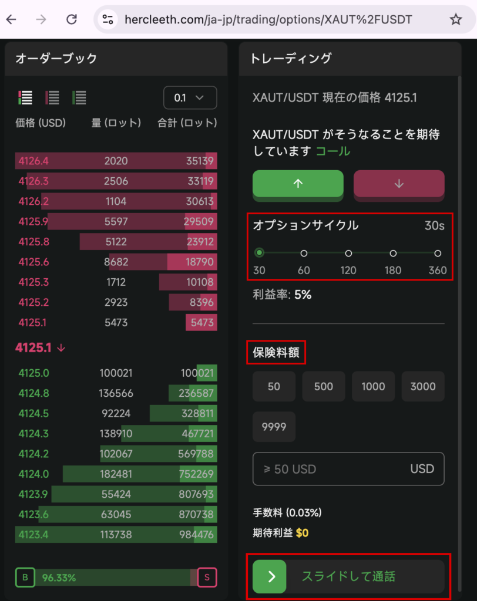Select ask price 4125.8 row
477x601 pixels.
point(116,242)
